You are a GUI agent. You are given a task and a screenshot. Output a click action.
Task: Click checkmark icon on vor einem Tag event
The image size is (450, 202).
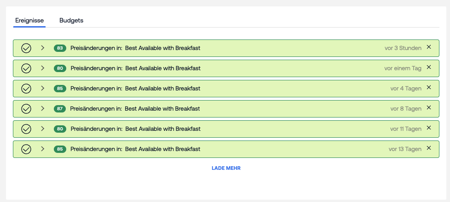point(26,68)
